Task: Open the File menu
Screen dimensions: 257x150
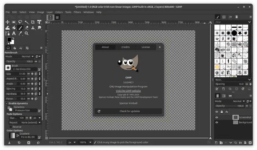Action: [x=8, y=12]
